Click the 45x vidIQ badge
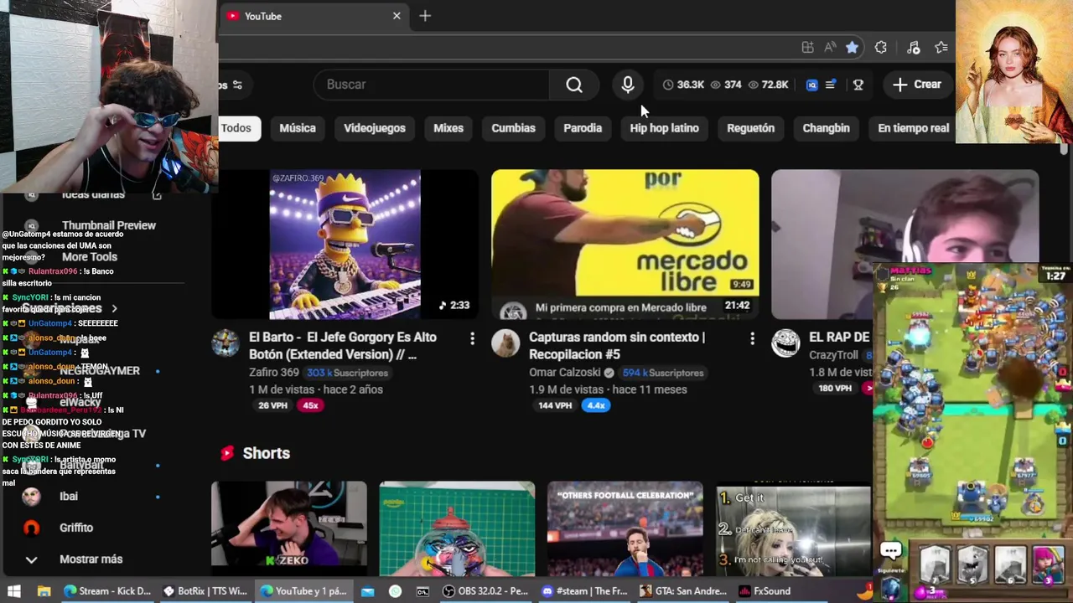 click(x=310, y=405)
